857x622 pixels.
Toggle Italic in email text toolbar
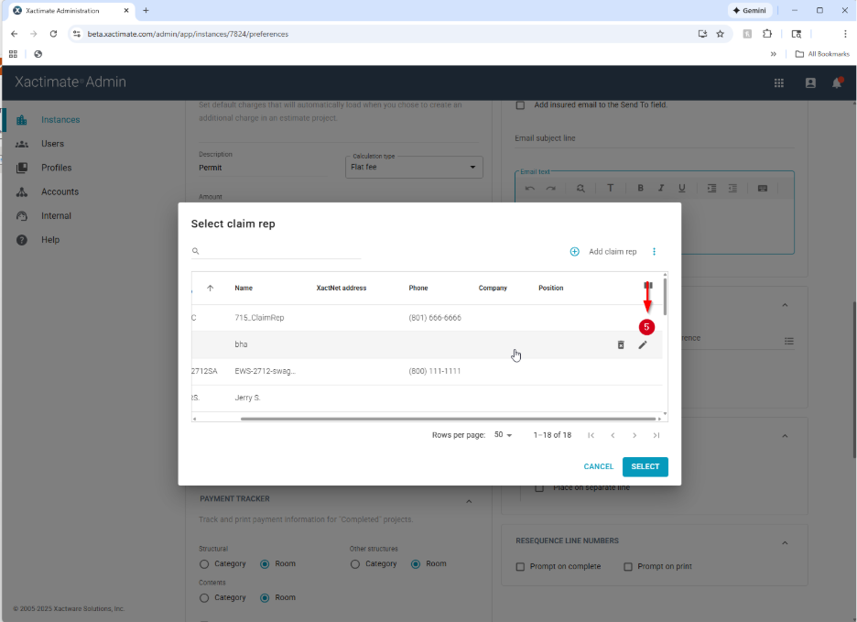pyautogui.click(x=661, y=188)
